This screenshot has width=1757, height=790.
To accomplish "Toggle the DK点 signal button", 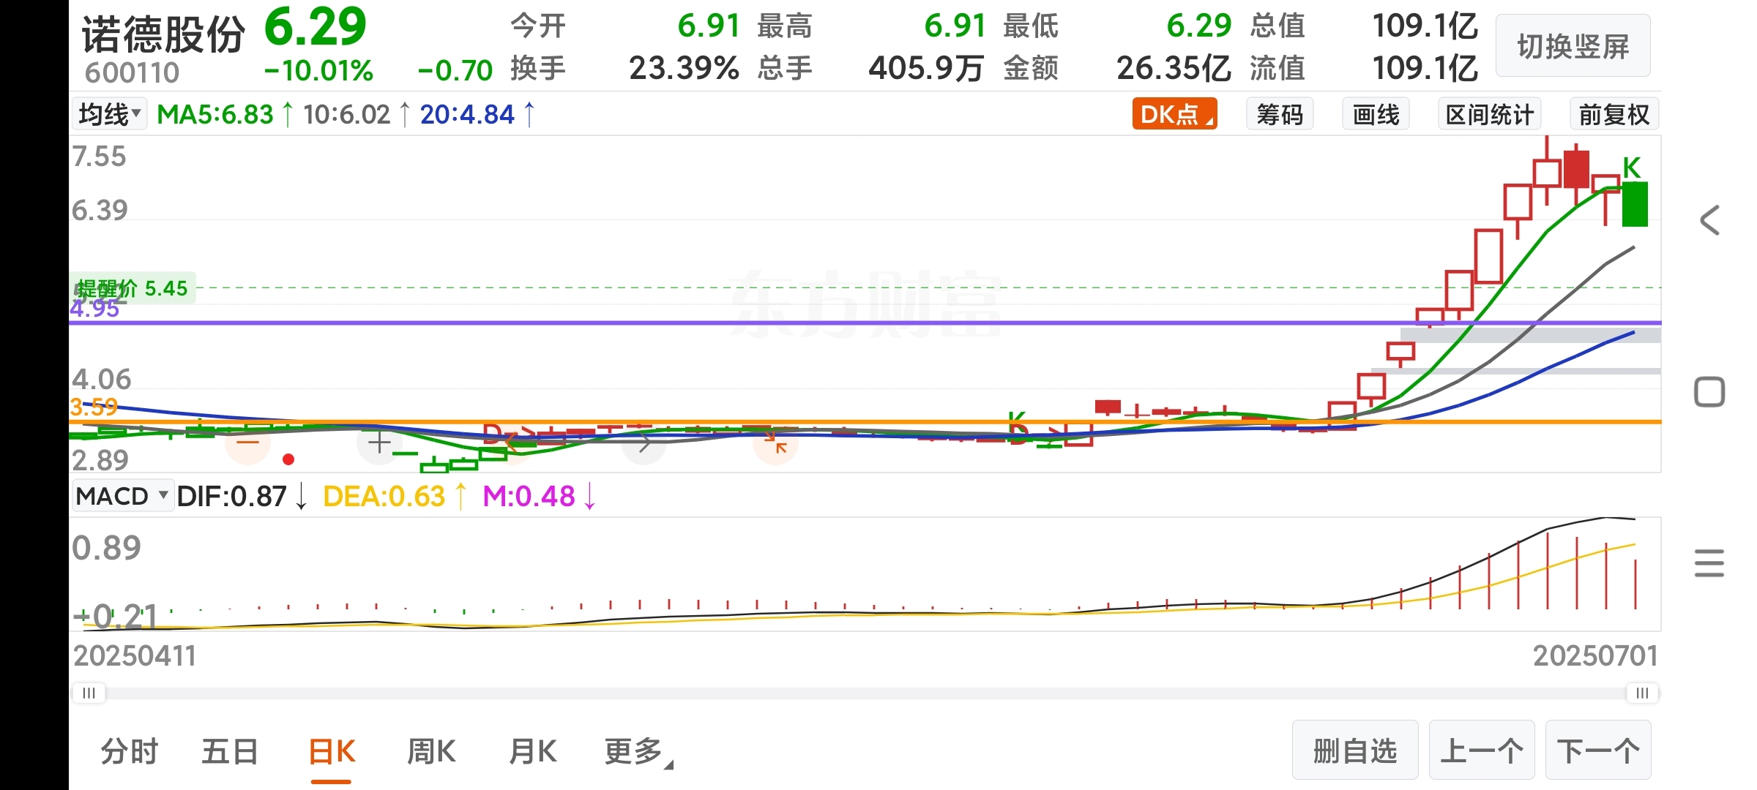I will 1174,114.
